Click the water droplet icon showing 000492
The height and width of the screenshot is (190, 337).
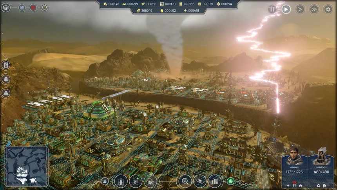162,11
